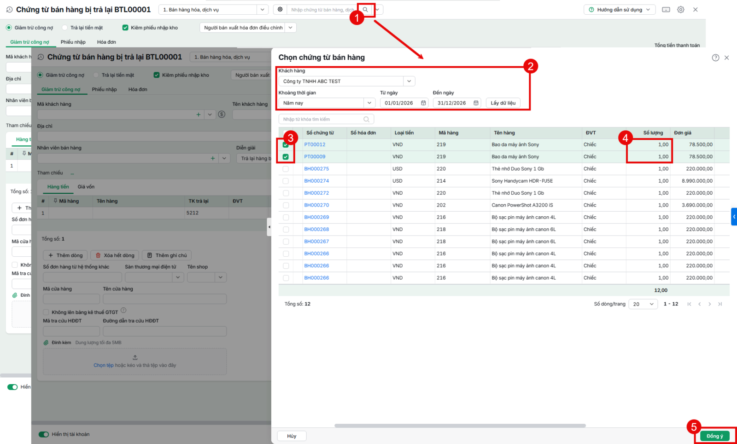Open the Phiếu nhập tab in the dimmed window
This screenshot has width=737, height=444.
tap(105, 89)
